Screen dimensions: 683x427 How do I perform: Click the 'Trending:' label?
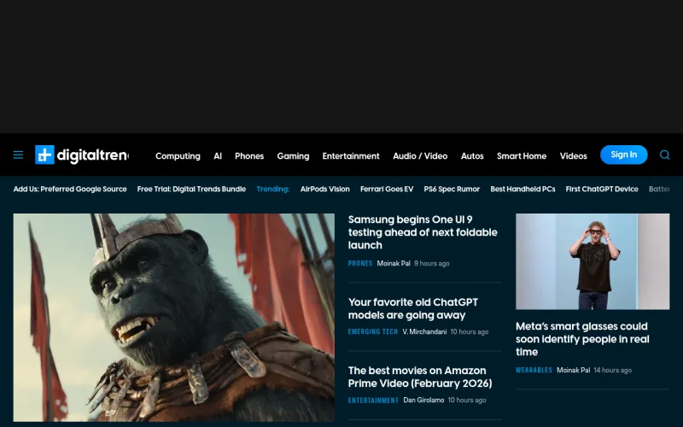[273, 189]
